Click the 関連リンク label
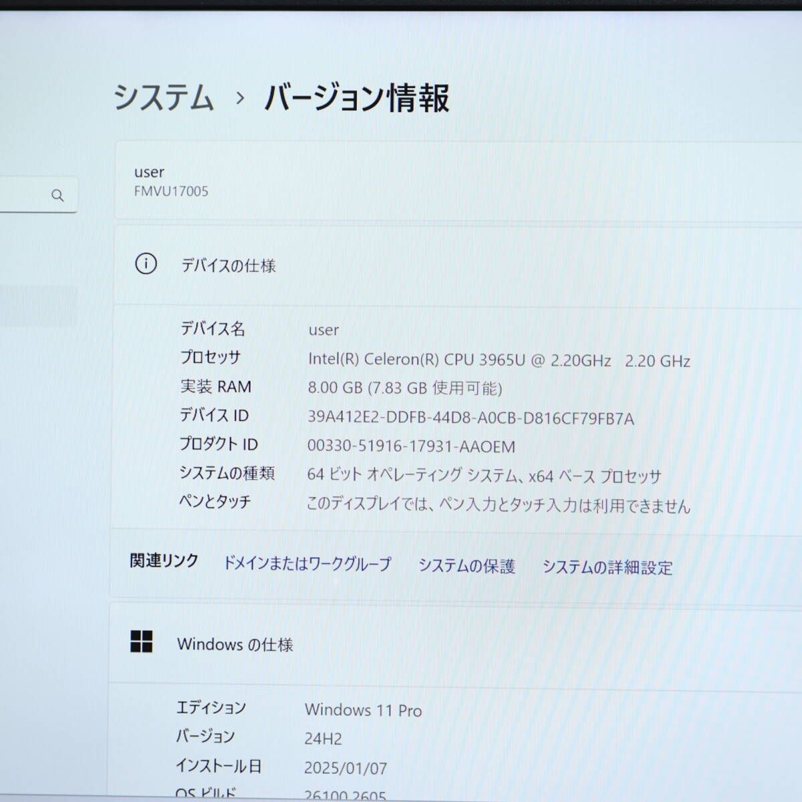 pyautogui.click(x=164, y=561)
